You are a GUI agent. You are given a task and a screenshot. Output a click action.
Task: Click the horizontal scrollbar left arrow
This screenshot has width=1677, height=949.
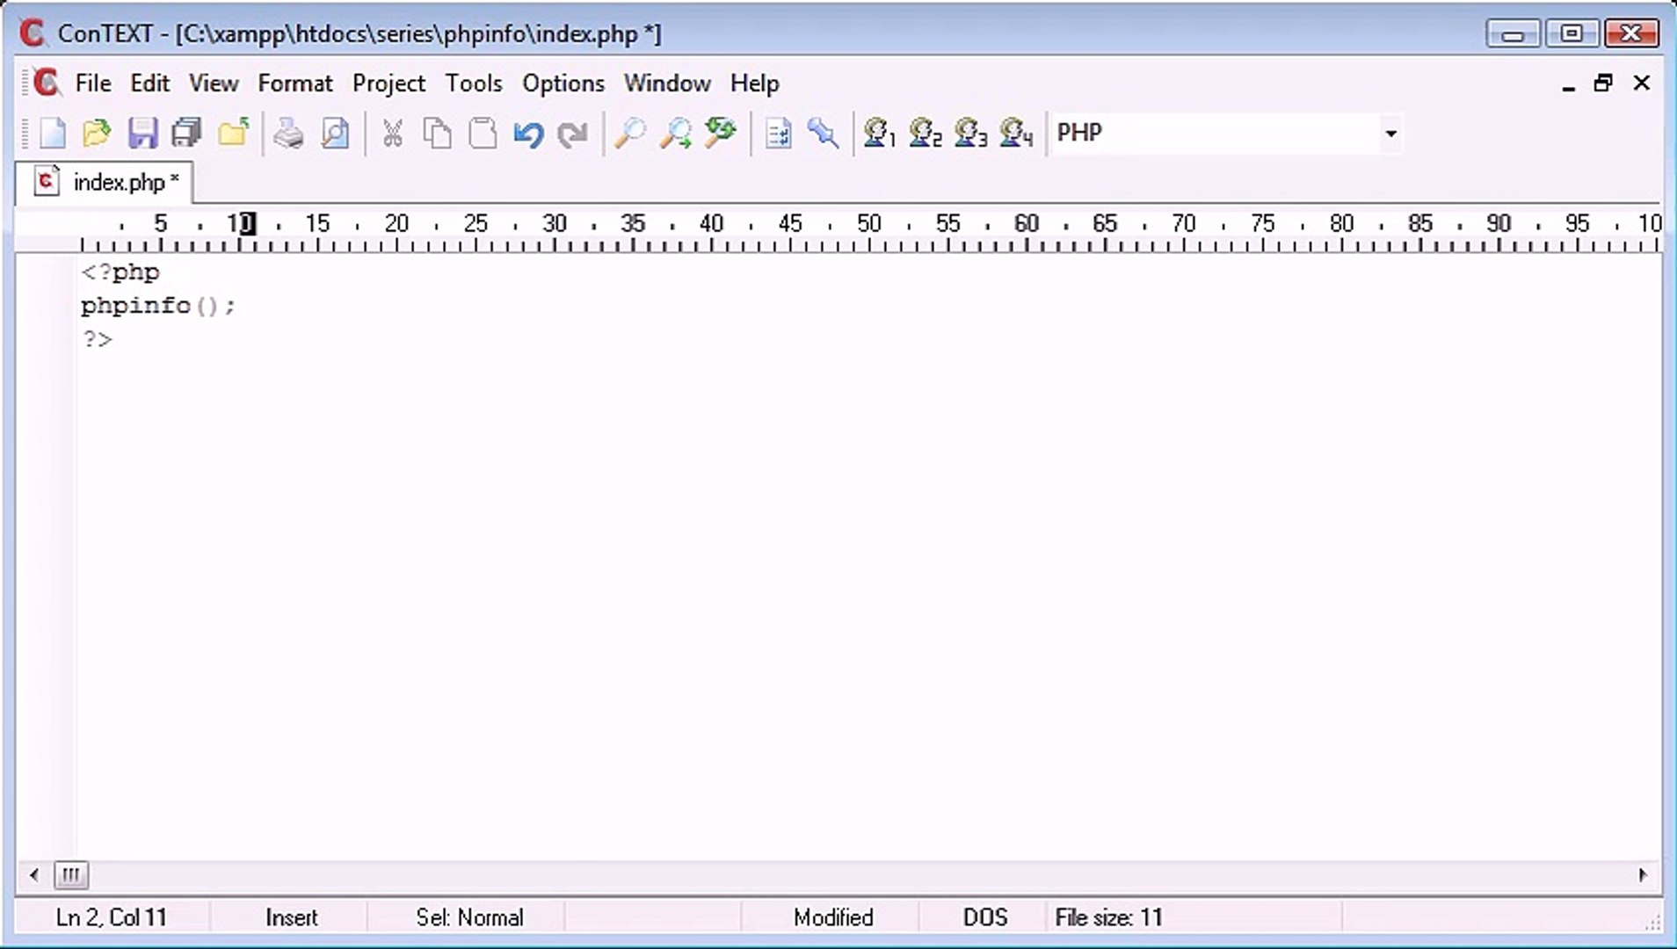pyautogui.click(x=34, y=875)
